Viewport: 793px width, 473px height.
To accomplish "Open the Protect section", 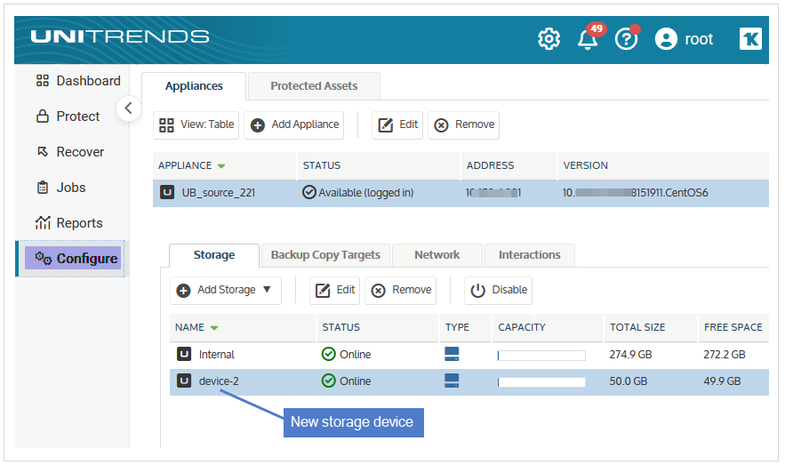I will (68, 116).
